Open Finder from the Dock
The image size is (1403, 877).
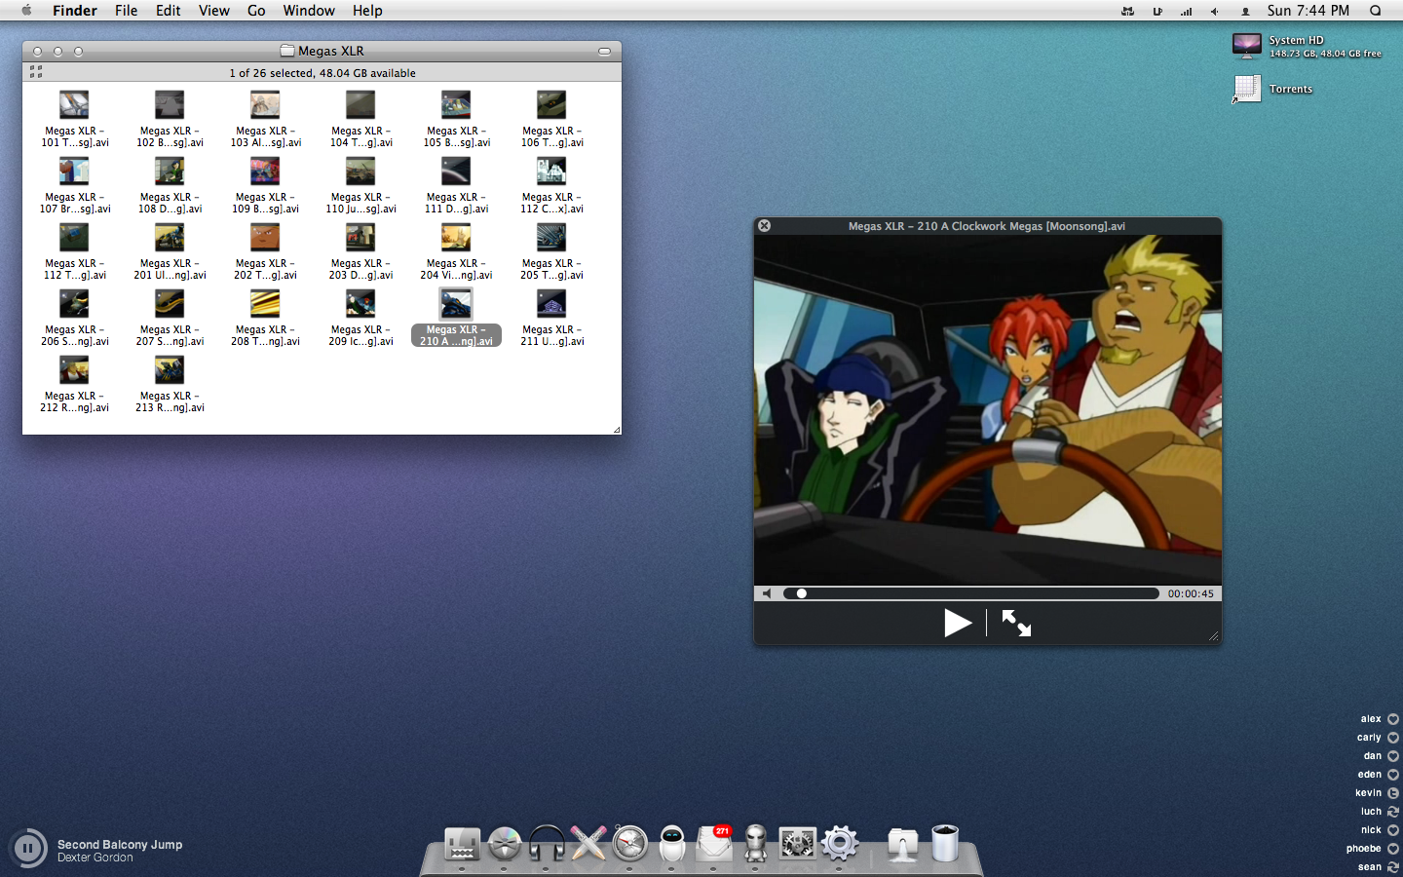click(x=462, y=844)
